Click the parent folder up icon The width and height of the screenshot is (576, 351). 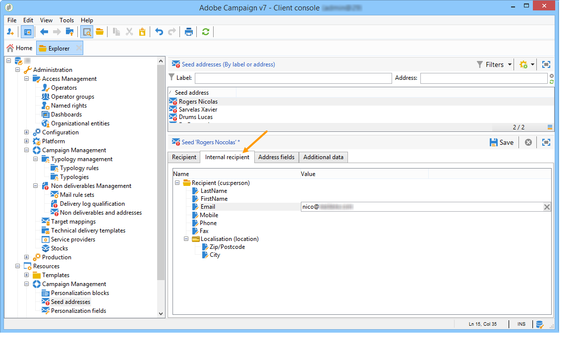pyautogui.click(x=69, y=32)
